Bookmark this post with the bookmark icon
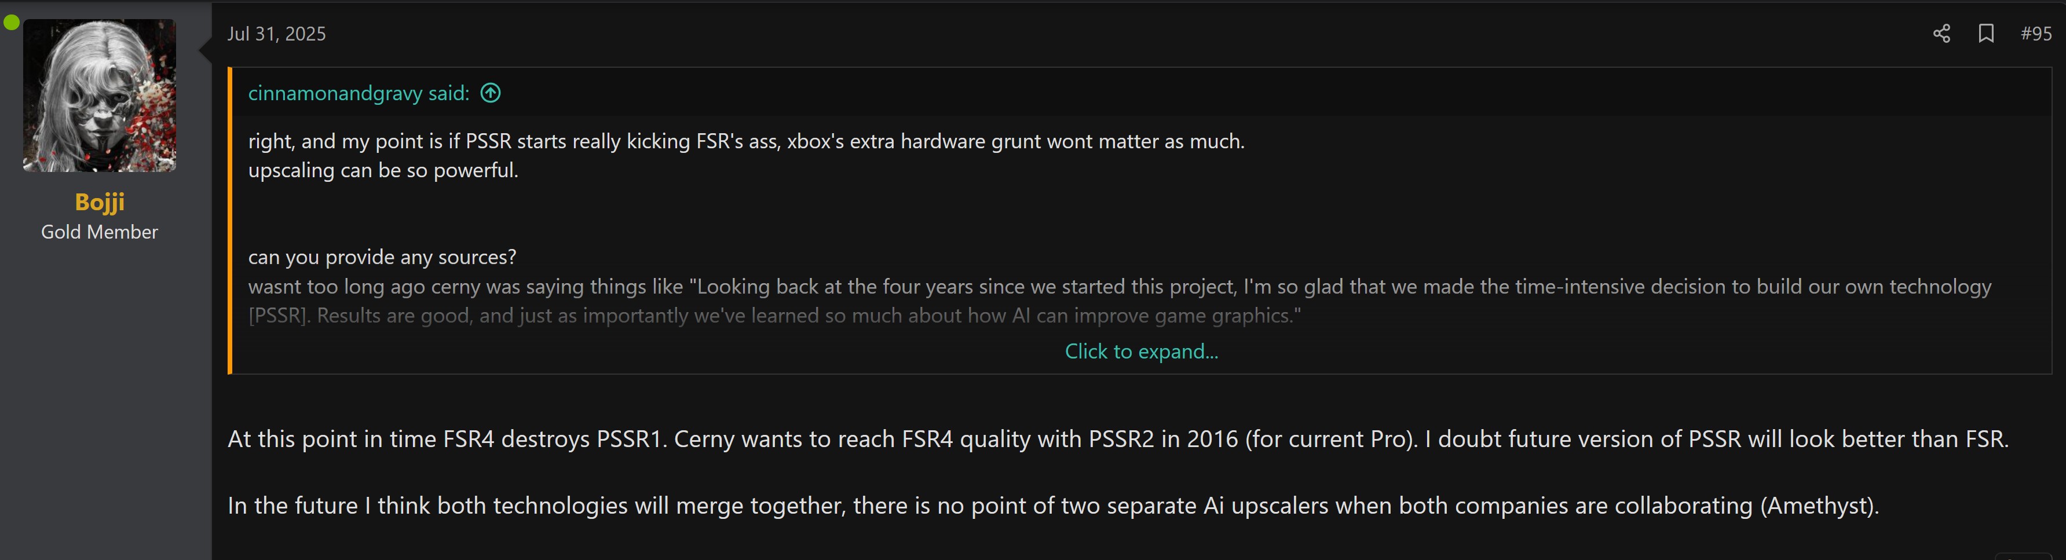2066x560 pixels. point(1986,34)
